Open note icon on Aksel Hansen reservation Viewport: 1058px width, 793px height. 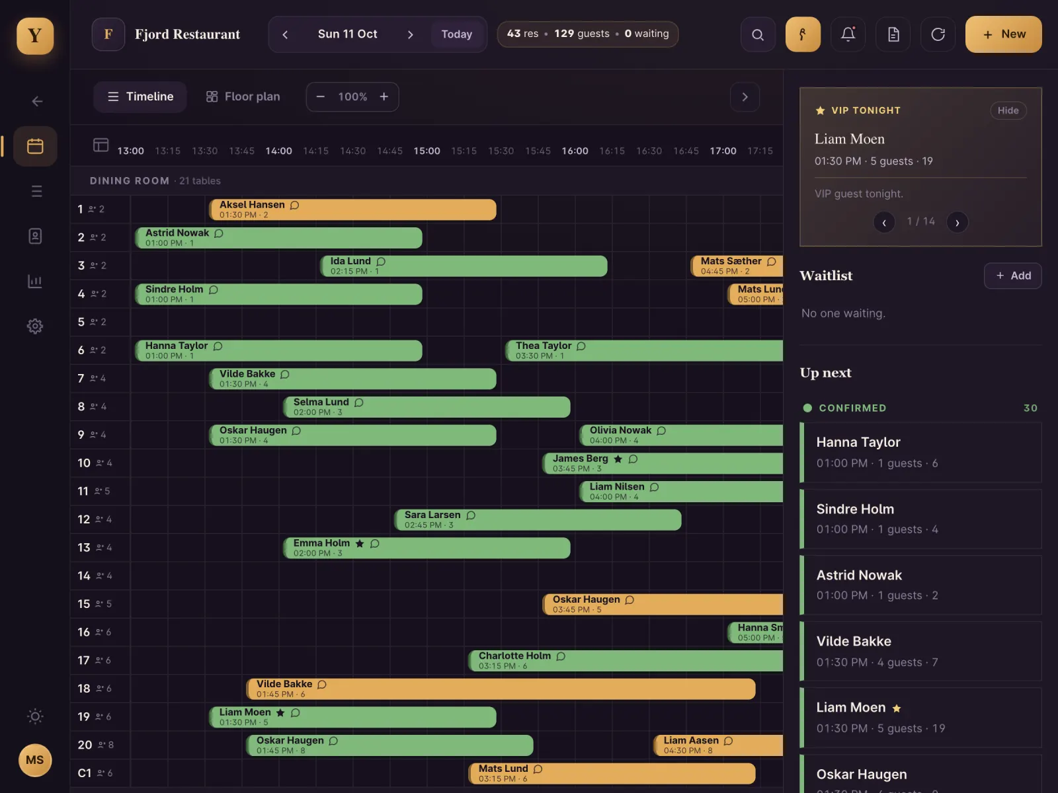tap(295, 205)
